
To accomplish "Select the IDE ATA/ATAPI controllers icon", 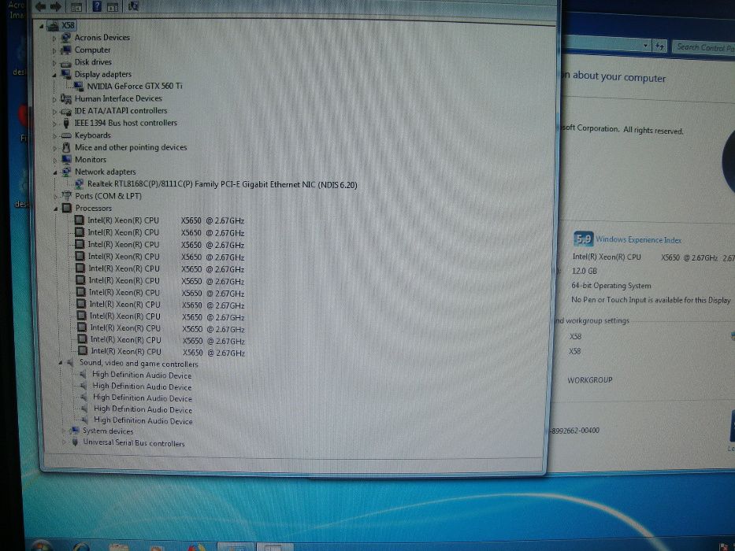I will click(x=66, y=111).
